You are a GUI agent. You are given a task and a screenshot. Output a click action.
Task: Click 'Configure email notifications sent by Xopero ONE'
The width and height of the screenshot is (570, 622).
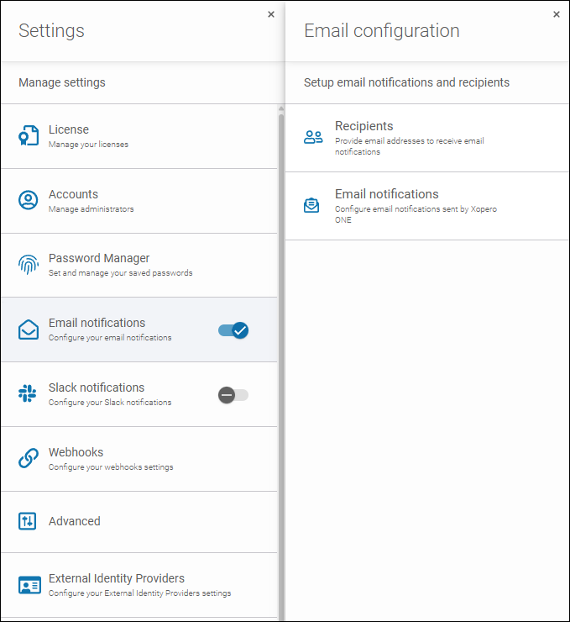click(416, 214)
